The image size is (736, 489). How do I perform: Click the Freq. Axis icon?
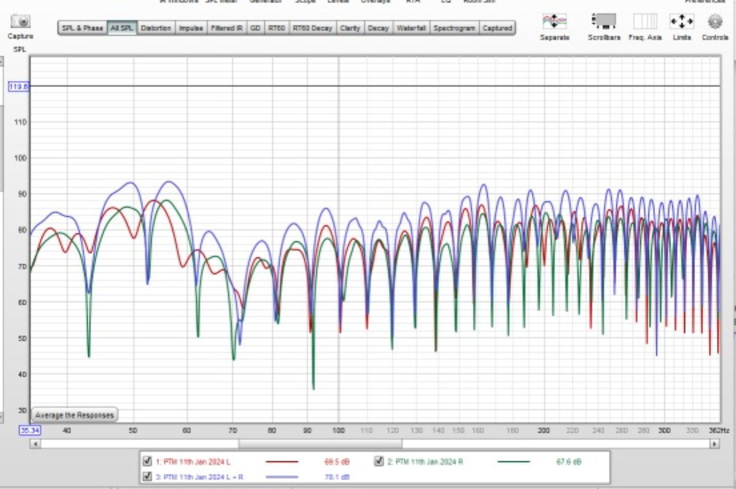(x=645, y=22)
